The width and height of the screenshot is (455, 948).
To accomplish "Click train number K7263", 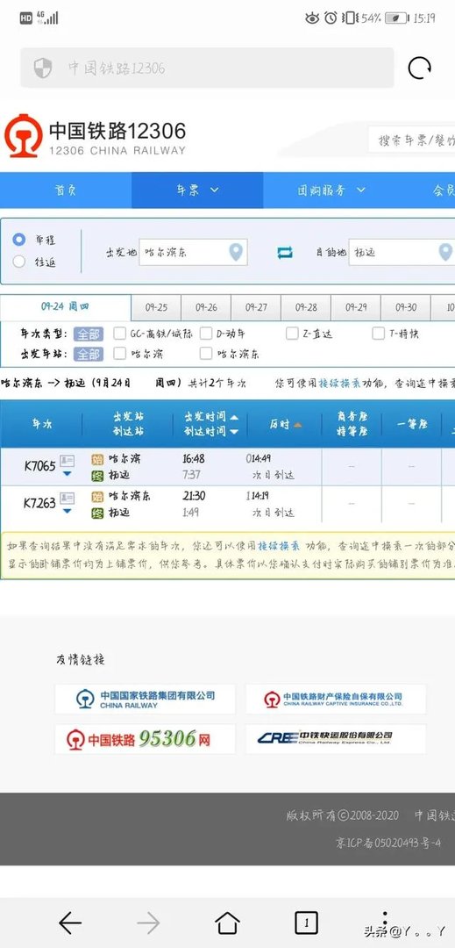I will pyautogui.click(x=39, y=503).
